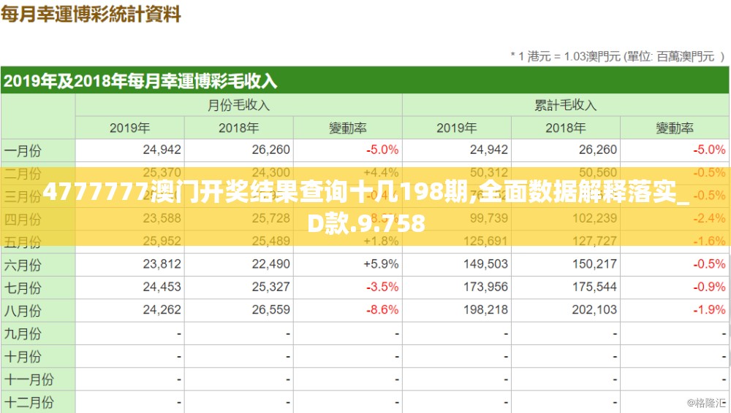This screenshot has width=731, height=413.
Task: Click the 八月份 value 24,262
Action: coord(162,309)
